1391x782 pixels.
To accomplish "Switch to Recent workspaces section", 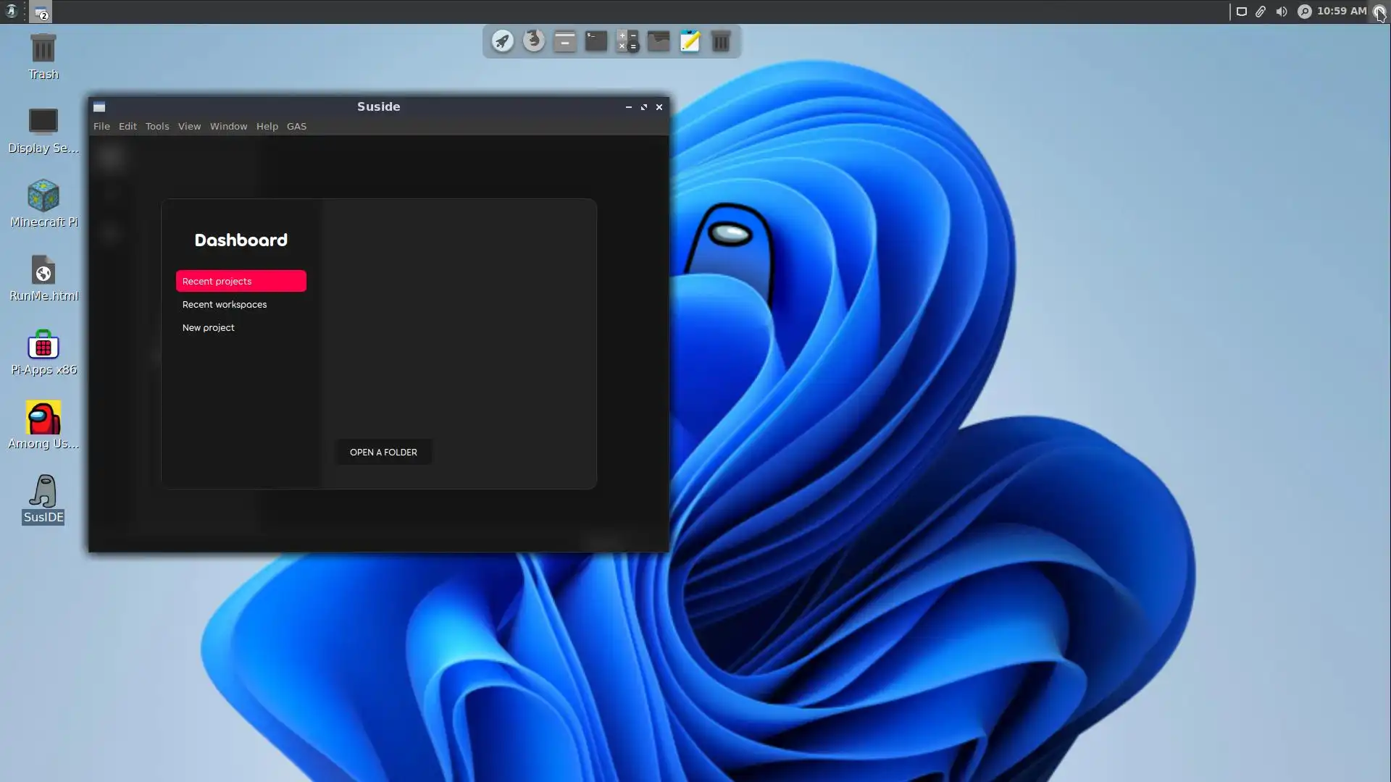I will (225, 304).
